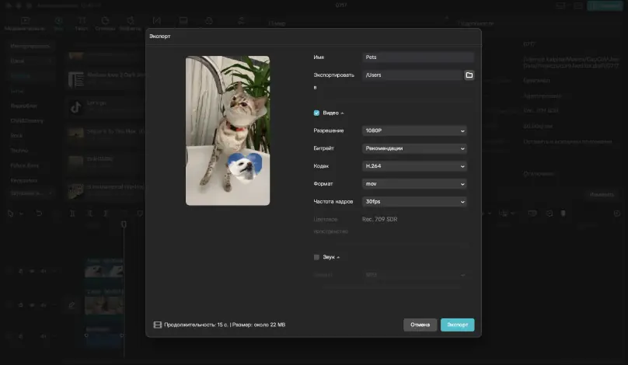Click the Transitions icon in the main toolbar
This screenshot has width=628, height=365.
pyautogui.click(x=156, y=21)
